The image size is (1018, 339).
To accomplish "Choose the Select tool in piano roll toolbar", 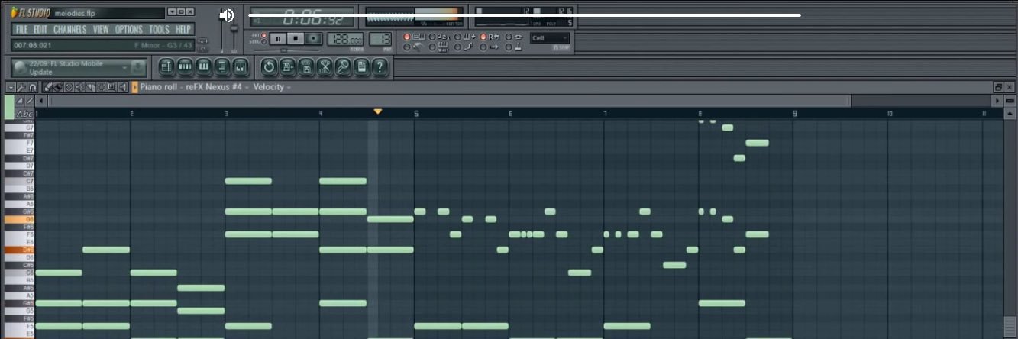I will pos(101,87).
